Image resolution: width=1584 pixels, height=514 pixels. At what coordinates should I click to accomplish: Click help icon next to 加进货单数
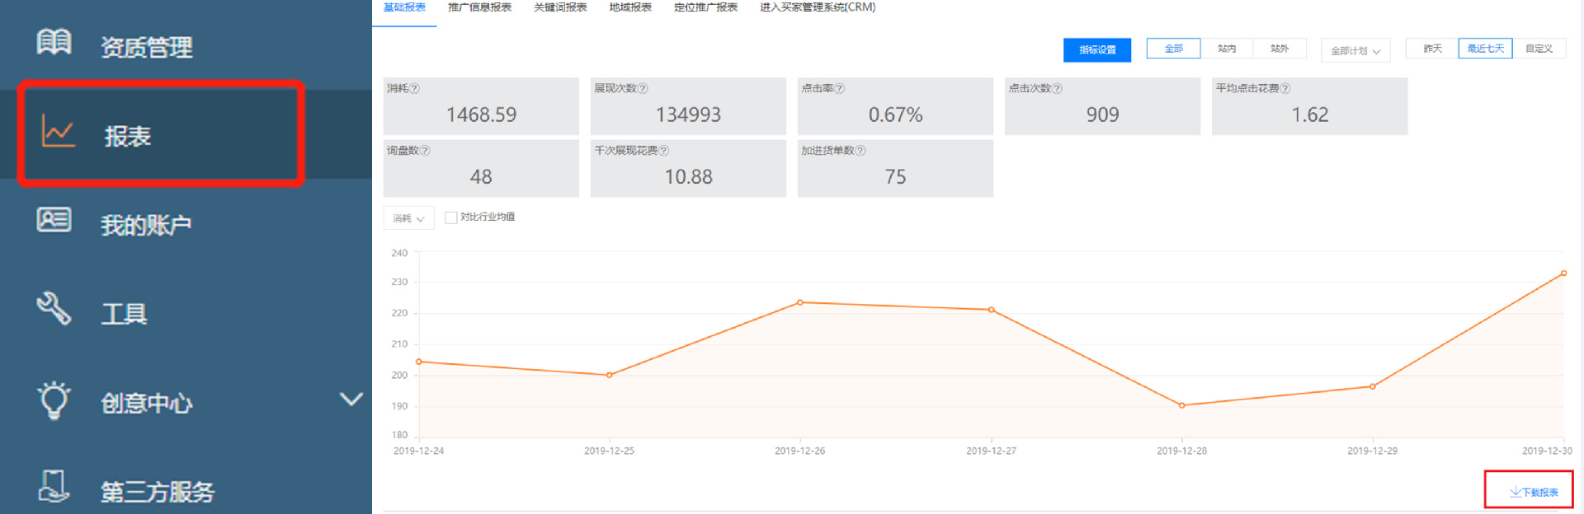(860, 151)
